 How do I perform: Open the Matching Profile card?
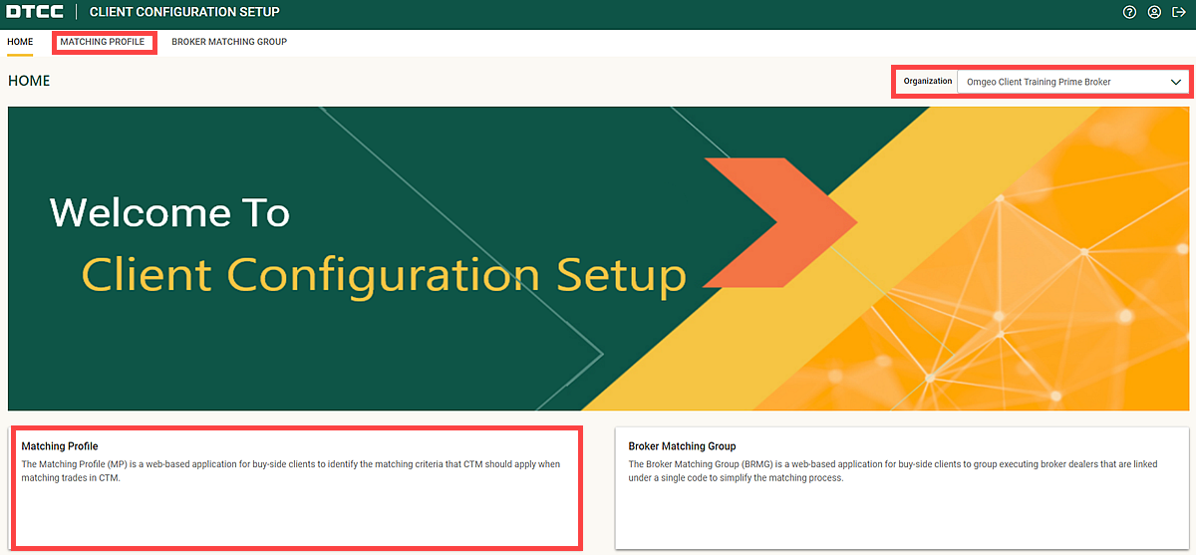coord(296,487)
